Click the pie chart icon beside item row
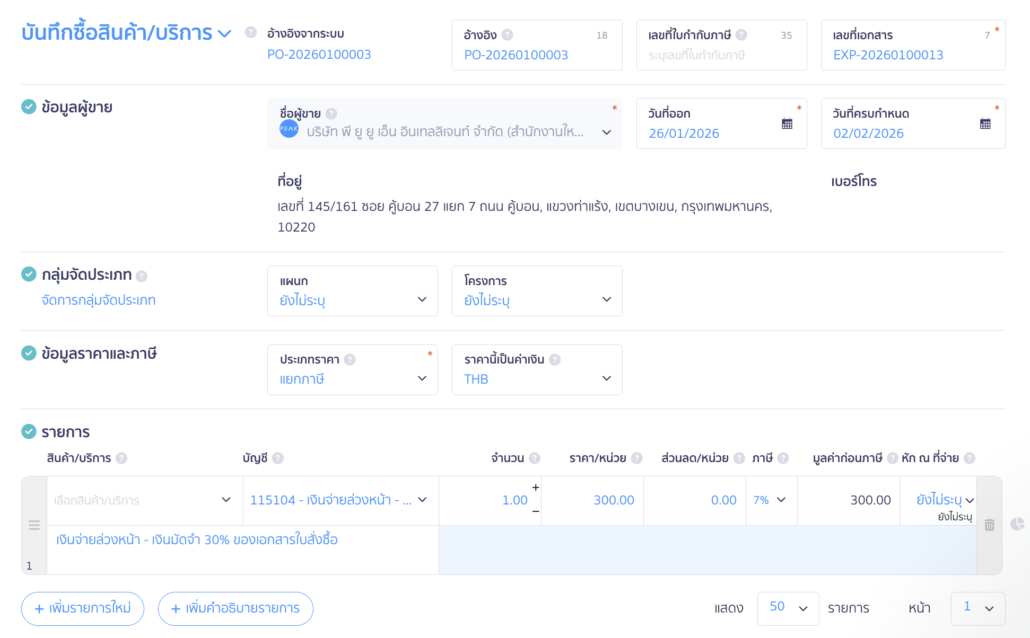The image size is (1030, 638). 1017,524
